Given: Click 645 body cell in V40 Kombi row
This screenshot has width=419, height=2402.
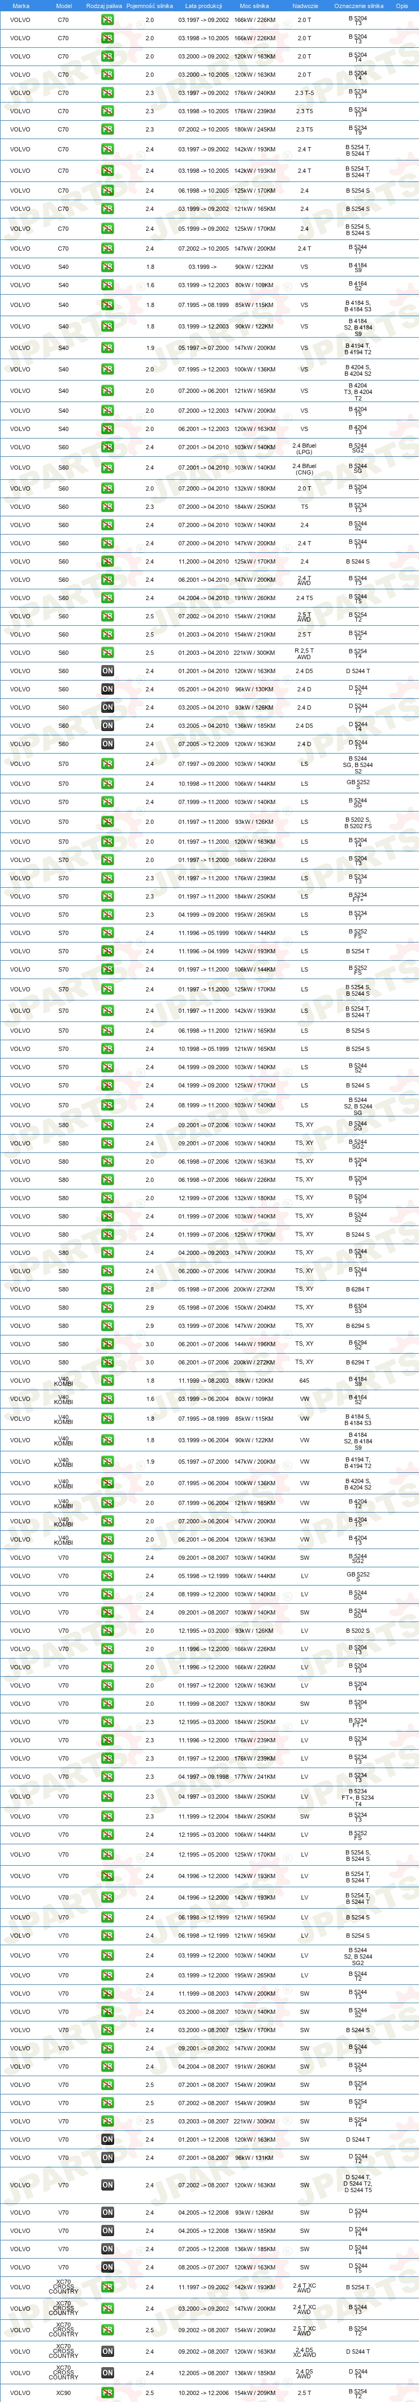Looking at the screenshot, I should [x=304, y=1381].
